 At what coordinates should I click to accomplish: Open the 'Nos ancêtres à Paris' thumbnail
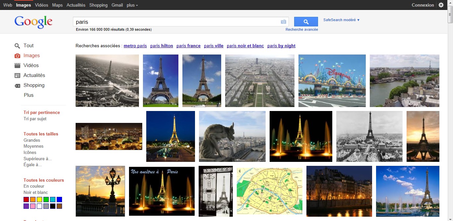[x=162, y=191]
